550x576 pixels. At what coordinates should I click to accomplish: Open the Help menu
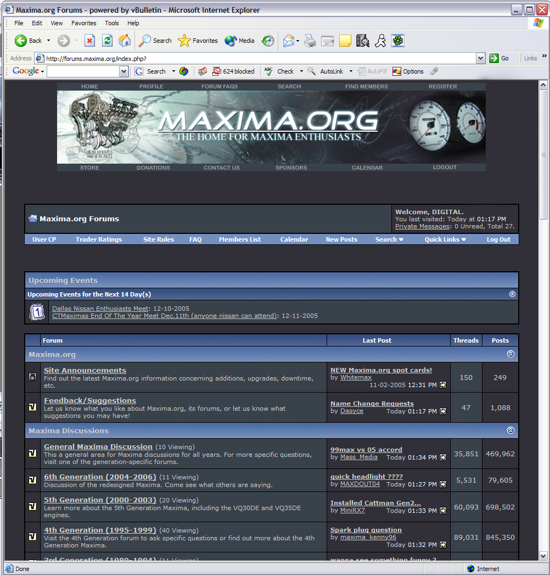point(133,23)
